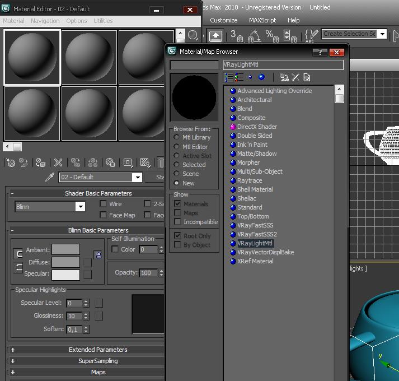This screenshot has width=399, height=381.
Task: Click Specular color swatch
Action: pyautogui.click(x=65, y=275)
